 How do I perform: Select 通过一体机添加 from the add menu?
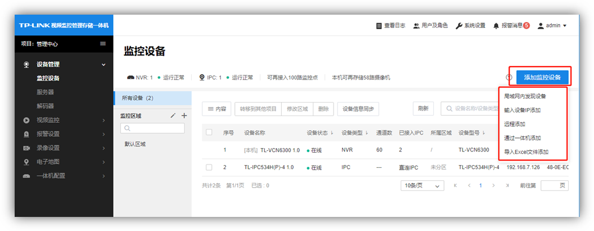522,138
